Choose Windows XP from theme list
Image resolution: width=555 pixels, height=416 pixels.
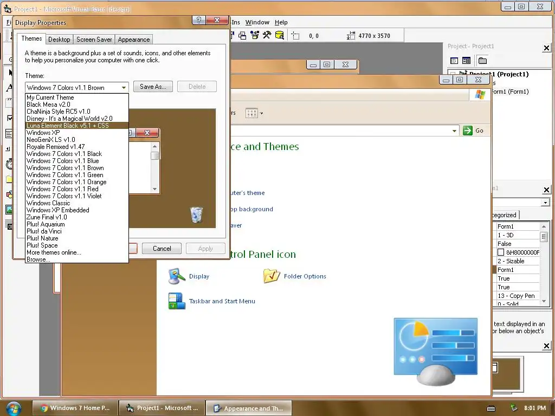click(77, 133)
